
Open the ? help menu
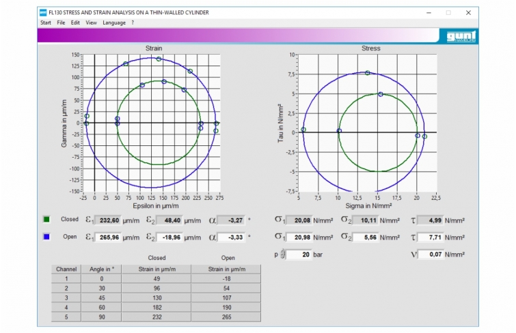click(133, 23)
